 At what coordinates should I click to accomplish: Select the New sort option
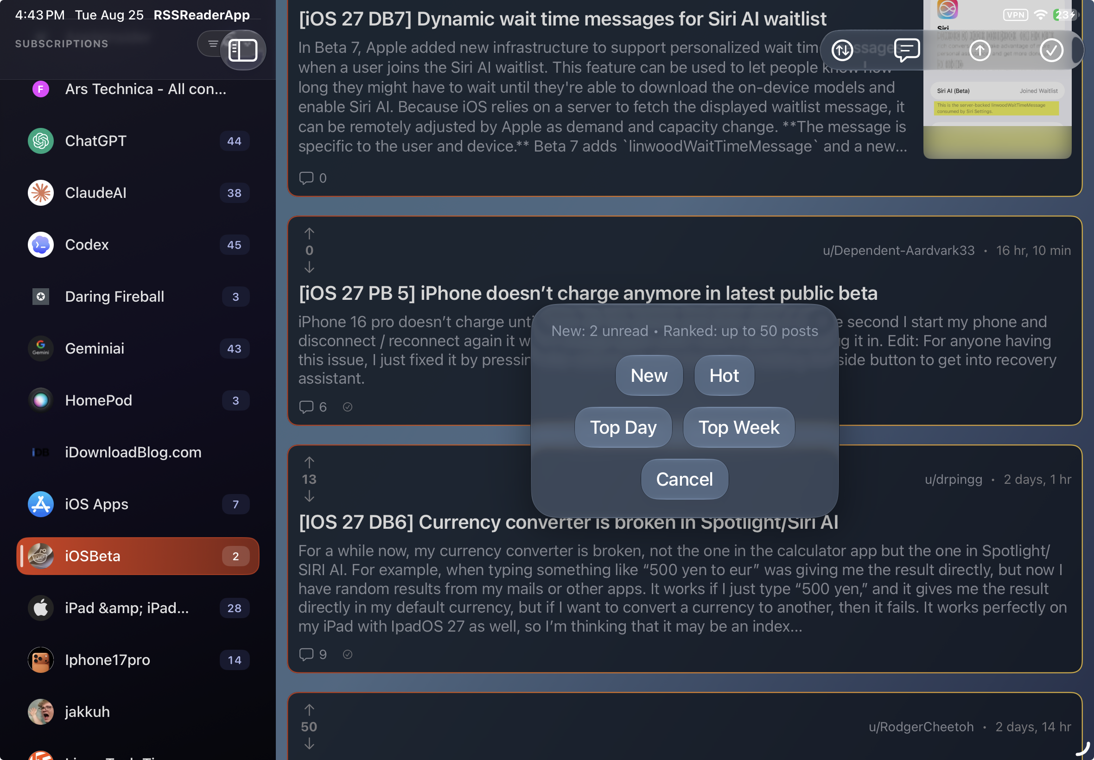649,375
